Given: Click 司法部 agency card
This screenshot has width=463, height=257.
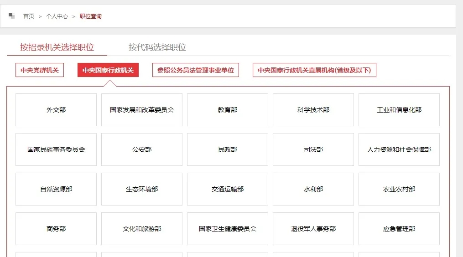Looking at the screenshot, I should pos(313,149).
